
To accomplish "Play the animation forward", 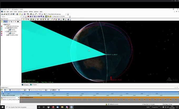I will 37,17.
